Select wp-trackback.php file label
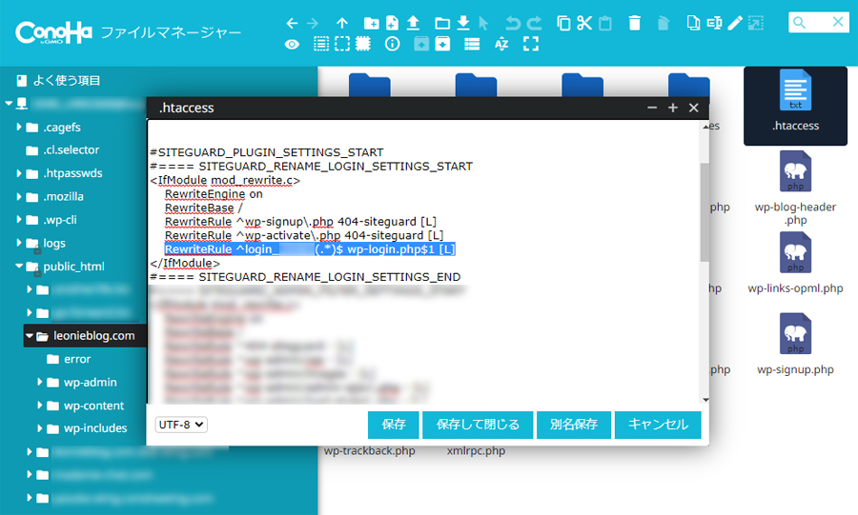This screenshot has width=858, height=515. point(369,451)
